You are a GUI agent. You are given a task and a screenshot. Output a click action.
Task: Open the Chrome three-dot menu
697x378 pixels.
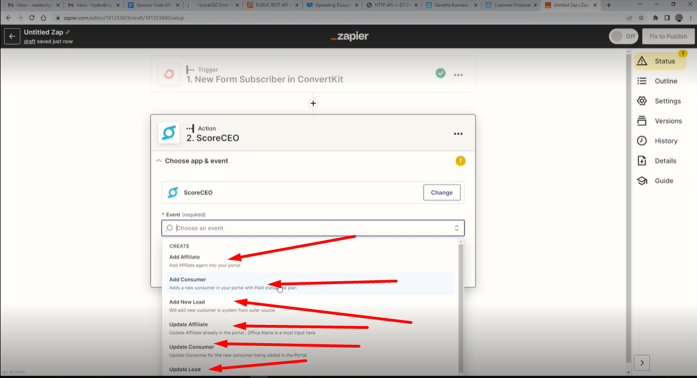click(x=690, y=18)
